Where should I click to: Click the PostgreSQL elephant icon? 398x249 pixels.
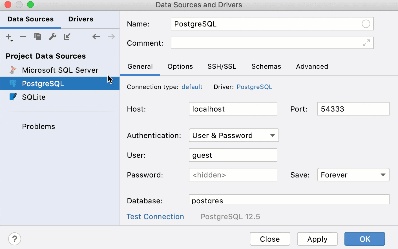(x=13, y=83)
